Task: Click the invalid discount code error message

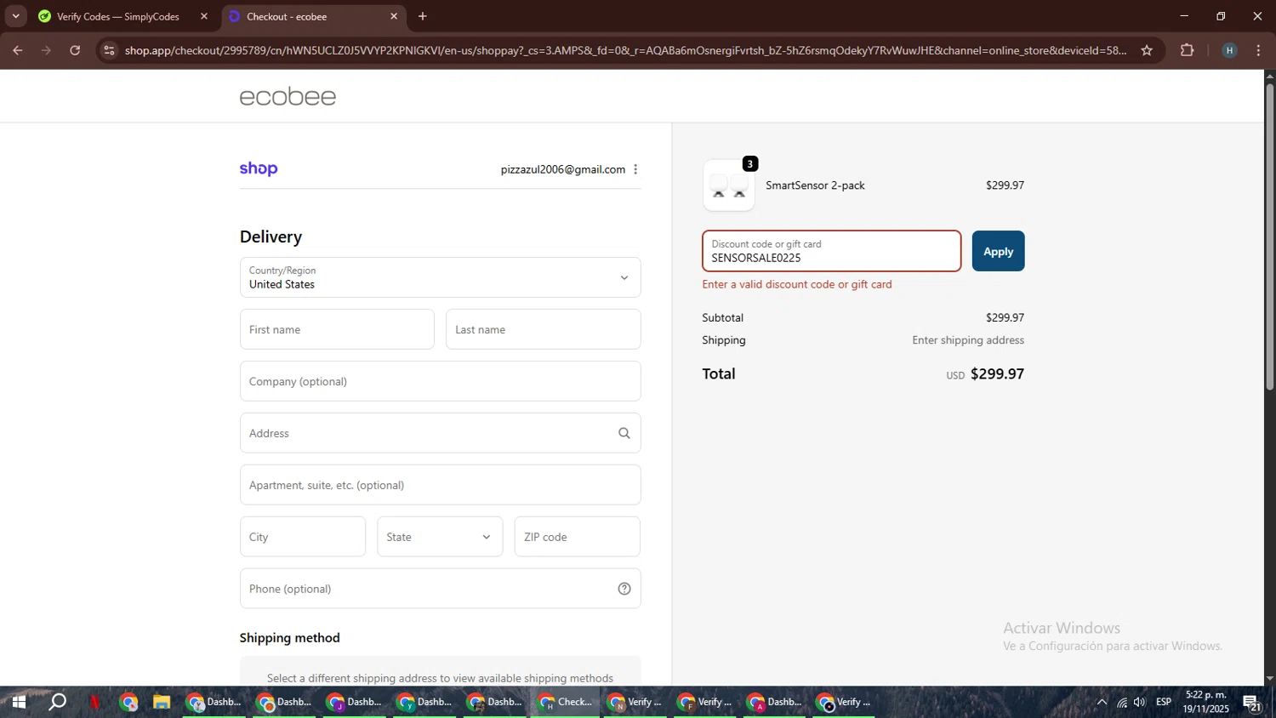Action: coord(797,285)
